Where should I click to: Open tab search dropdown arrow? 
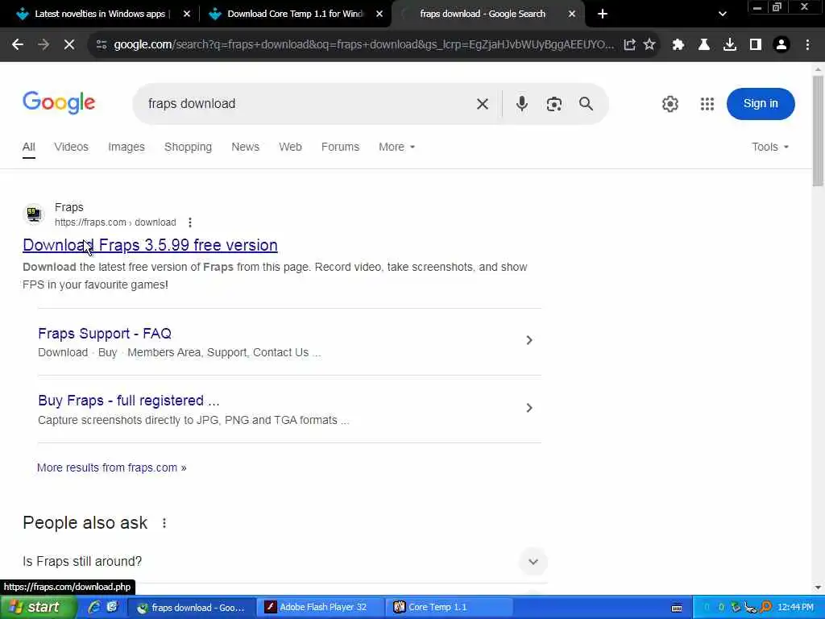pyautogui.click(x=723, y=15)
